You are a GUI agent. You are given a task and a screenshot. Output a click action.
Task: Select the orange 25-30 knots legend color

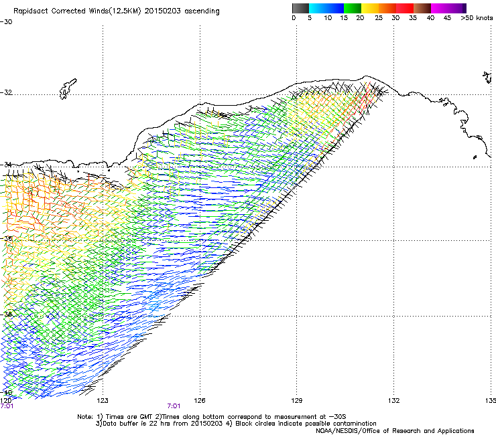click(x=387, y=8)
